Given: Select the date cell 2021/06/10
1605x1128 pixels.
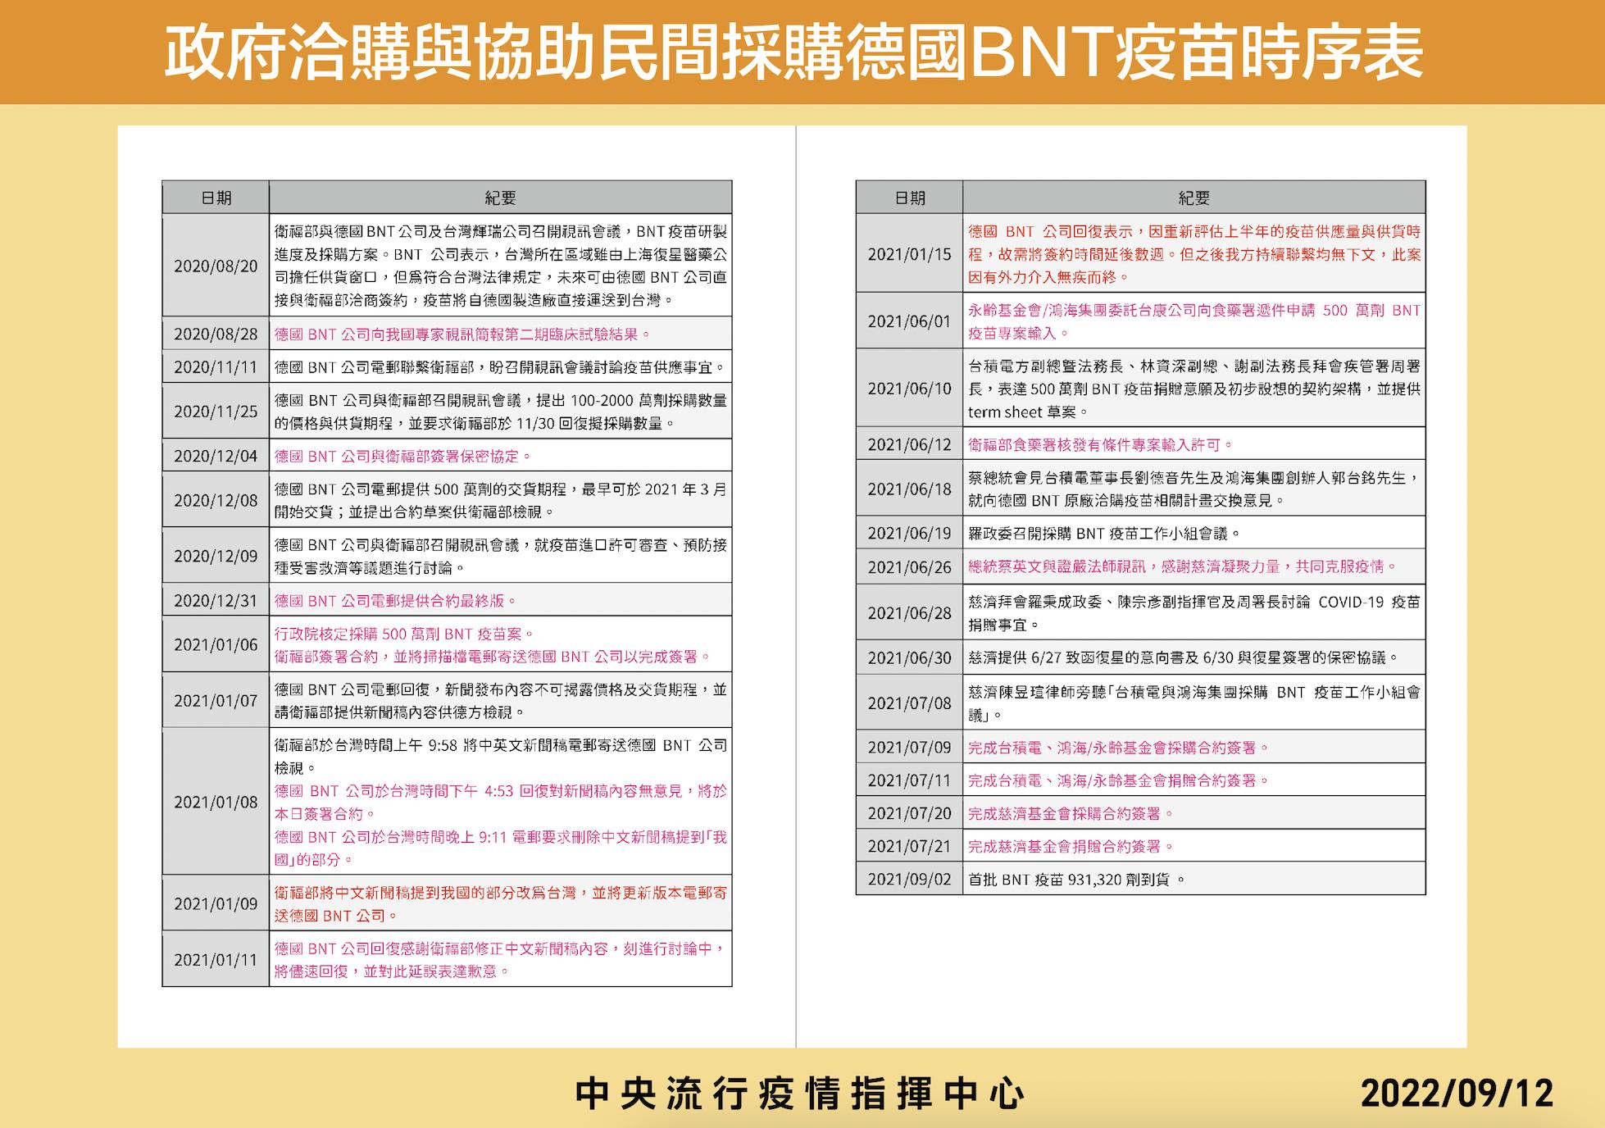Looking at the screenshot, I should click(x=909, y=388).
